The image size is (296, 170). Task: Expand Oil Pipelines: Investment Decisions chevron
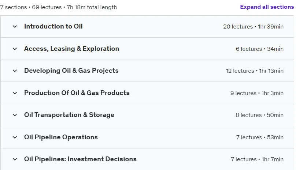click(x=15, y=159)
